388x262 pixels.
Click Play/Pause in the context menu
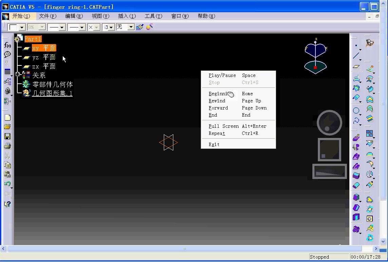tap(222, 76)
